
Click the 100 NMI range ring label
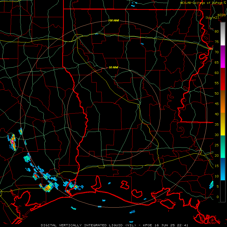(113, 21)
